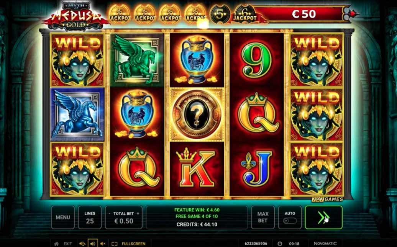Click the home icon near Exit
This screenshot has height=247, width=397.
pyautogui.click(x=56, y=244)
